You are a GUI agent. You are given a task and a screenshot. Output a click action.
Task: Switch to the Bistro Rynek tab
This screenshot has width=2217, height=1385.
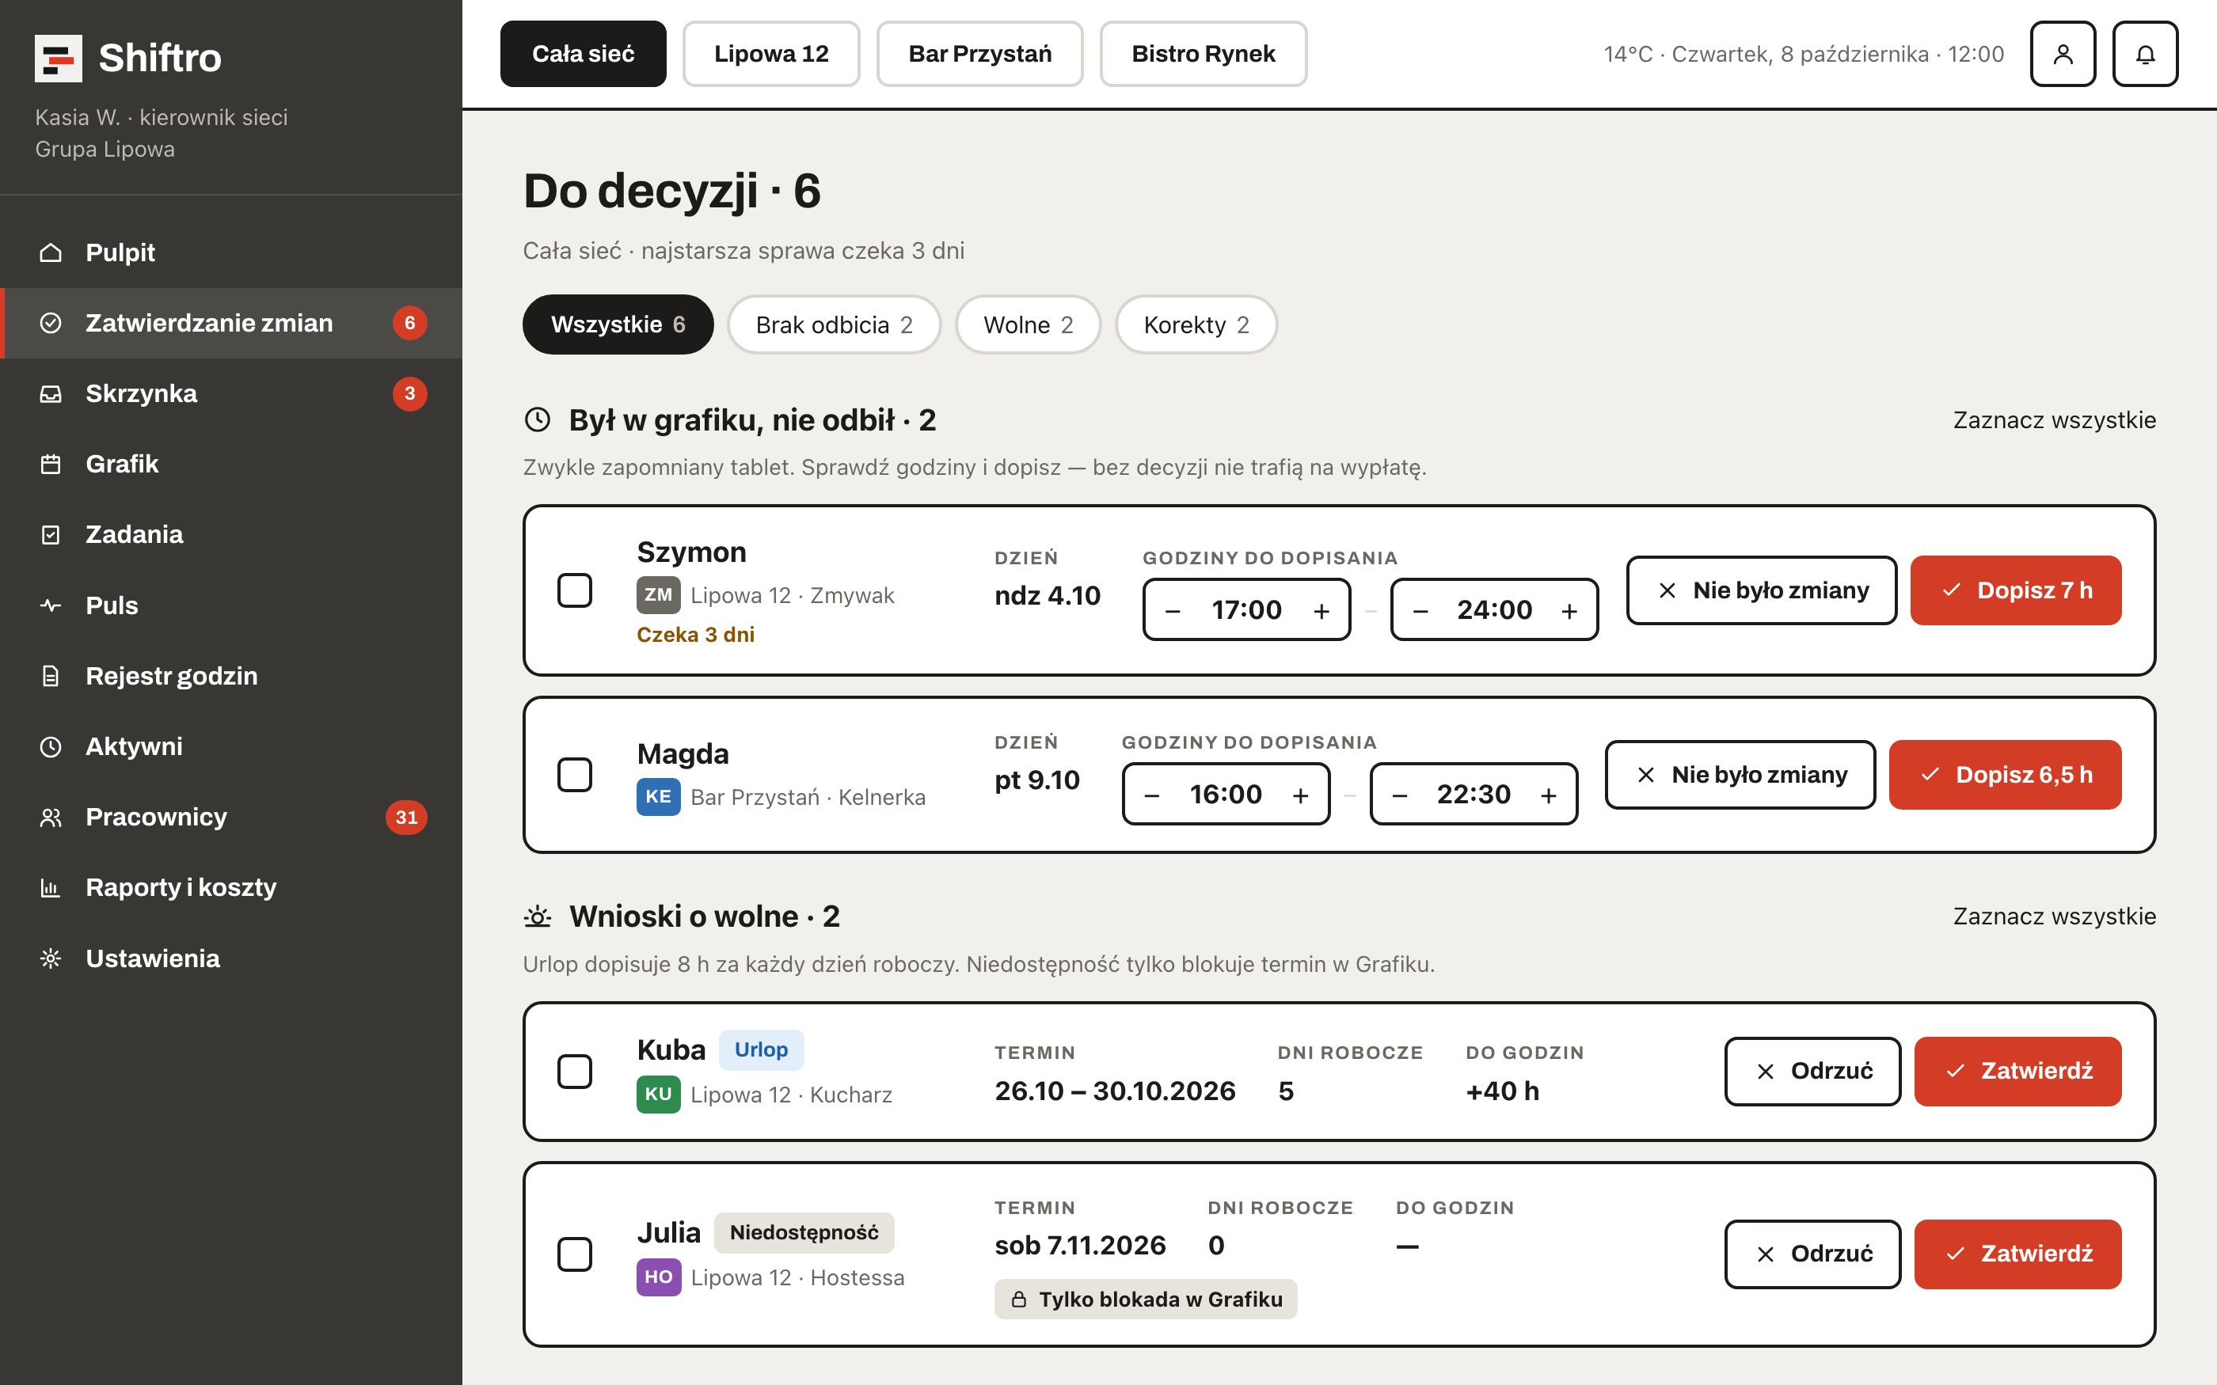click(1203, 54)
